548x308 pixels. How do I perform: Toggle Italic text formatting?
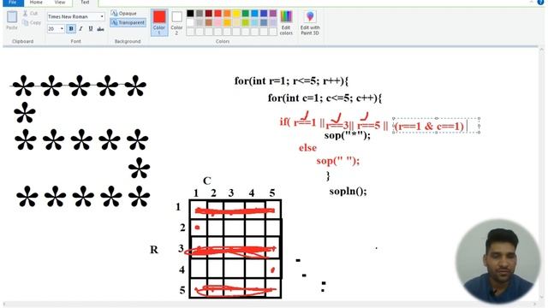coord(80,28)
